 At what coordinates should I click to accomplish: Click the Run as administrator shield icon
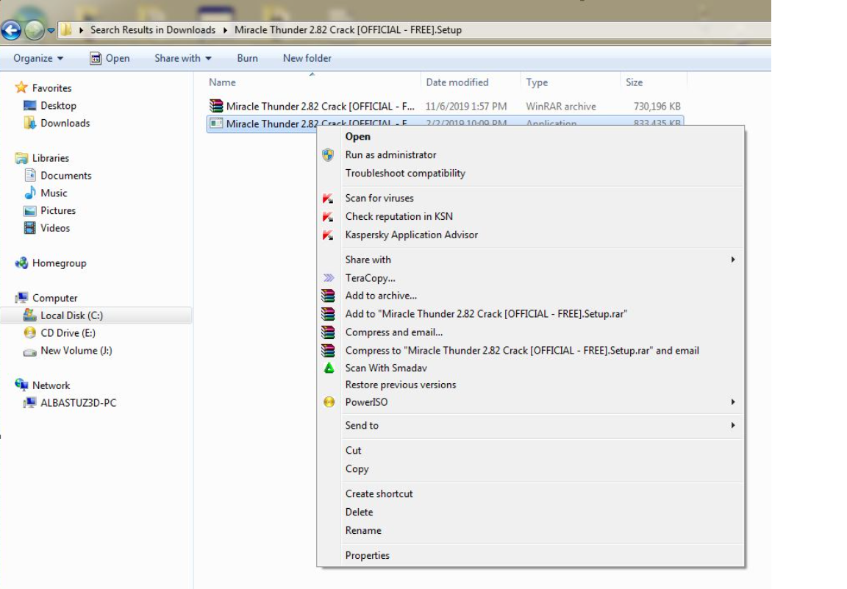coord(329,155)
